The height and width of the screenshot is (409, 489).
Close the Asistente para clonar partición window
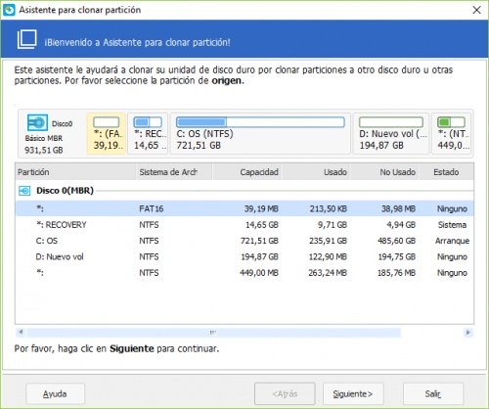(x=476, y=10)
